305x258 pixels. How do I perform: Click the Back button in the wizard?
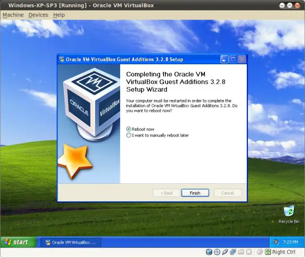166,193
